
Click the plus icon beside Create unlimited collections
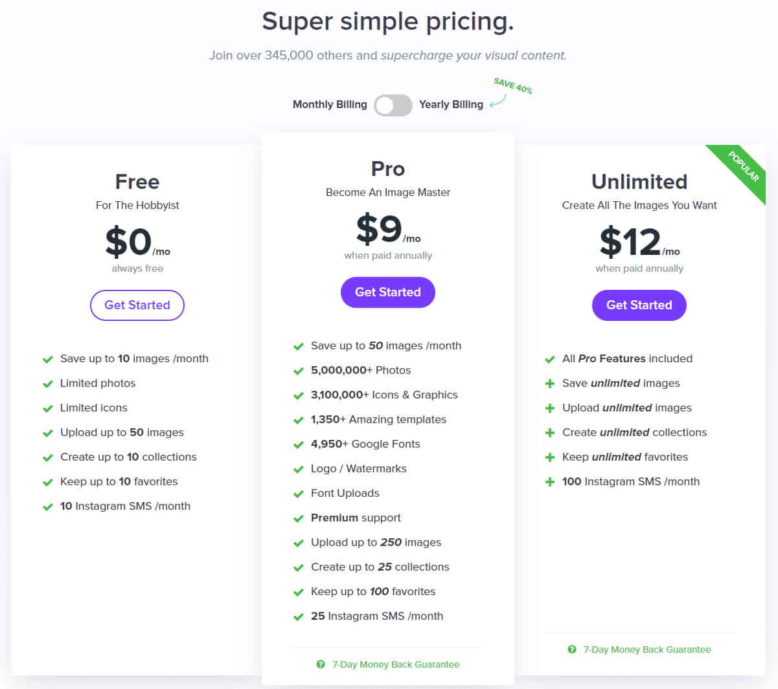click(x=550, y=433)
